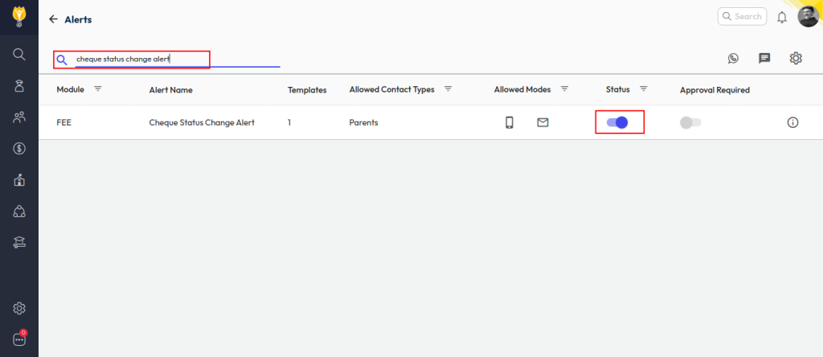Click the dollar fee icon in the sidebar
The height and width of the screenshot is (357, 823).
(x=19, y=148)
